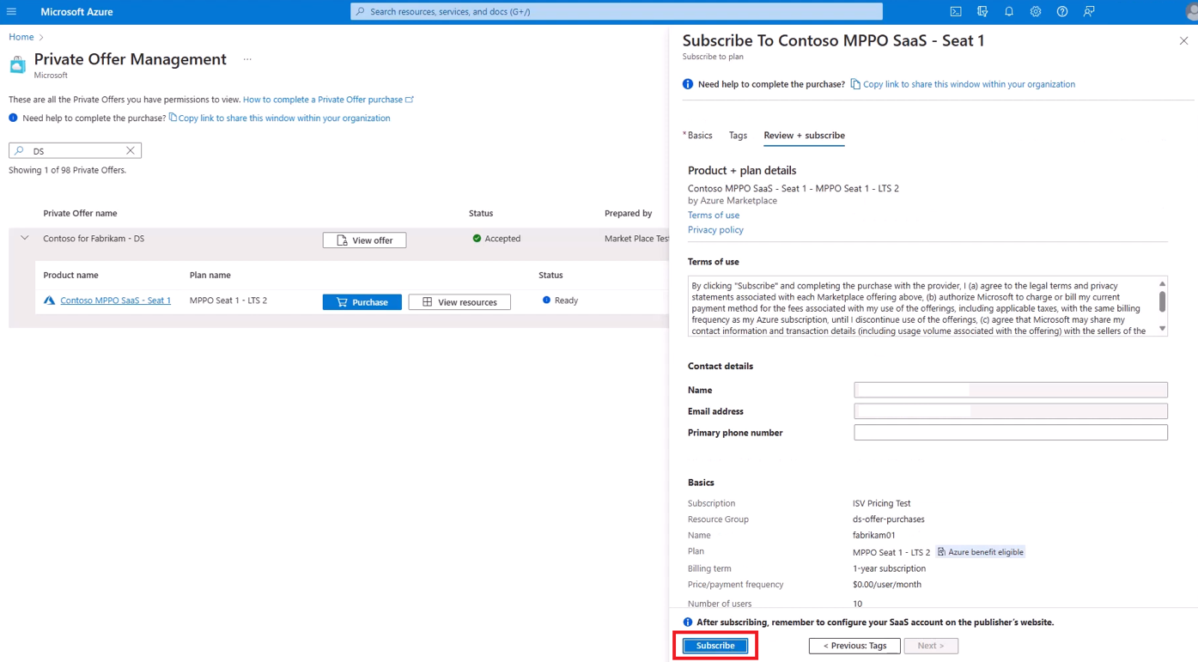Click the ds-offer-purchases resource group value
Screen dimensions: 1198x662
click(889, 519)
